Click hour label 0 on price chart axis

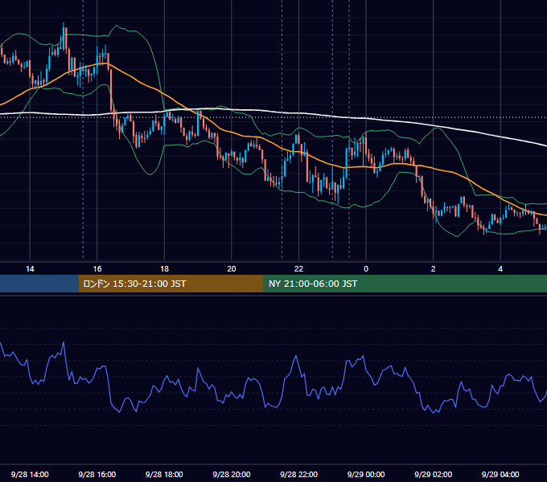(366, 269)
